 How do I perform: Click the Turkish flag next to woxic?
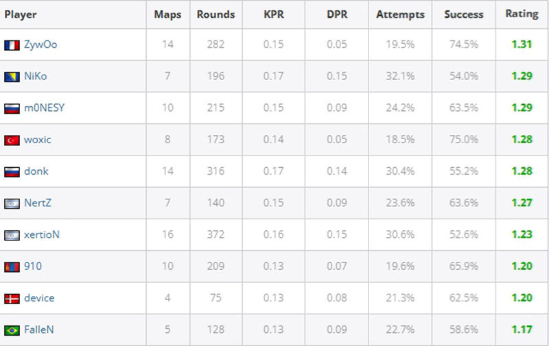pos(12,140)
